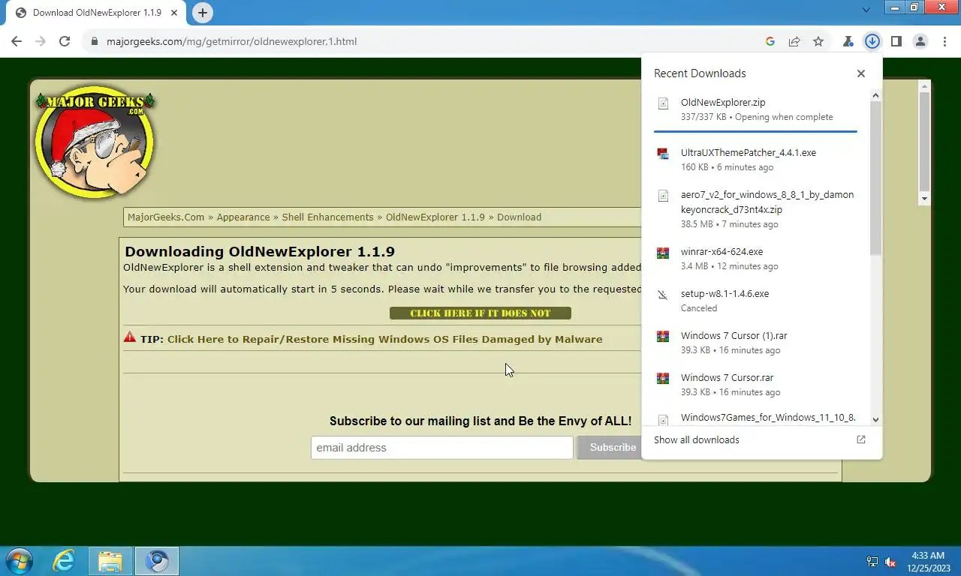Click the browser back arrow
Image resolution: width=961 pixels, height=576 pixels.
coord(17,41)
